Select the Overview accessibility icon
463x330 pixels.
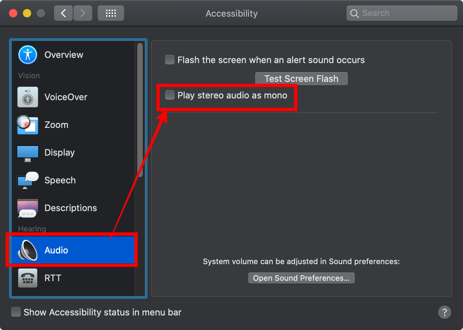28,55
